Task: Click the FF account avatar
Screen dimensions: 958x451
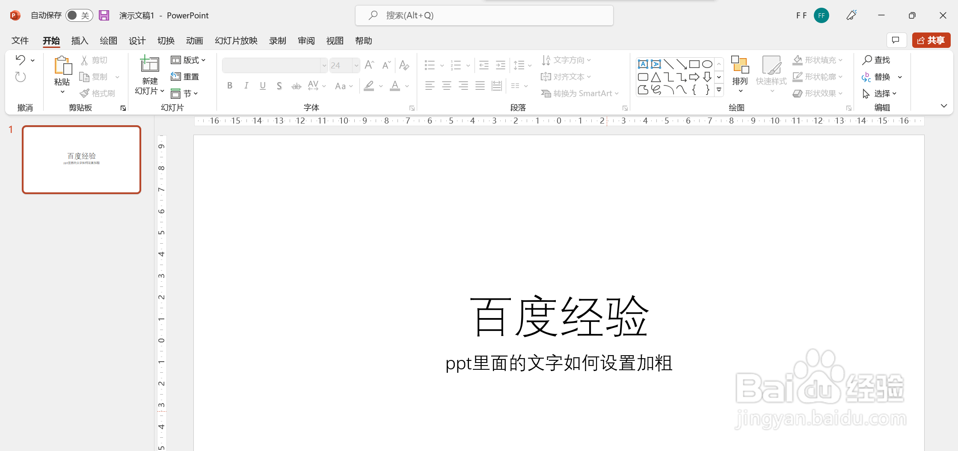Action: (822, 15)
